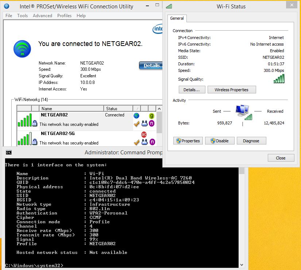The image size is (301, 270).
Task: Disable the Wi-Fi adapter
Action: [220, 141]
